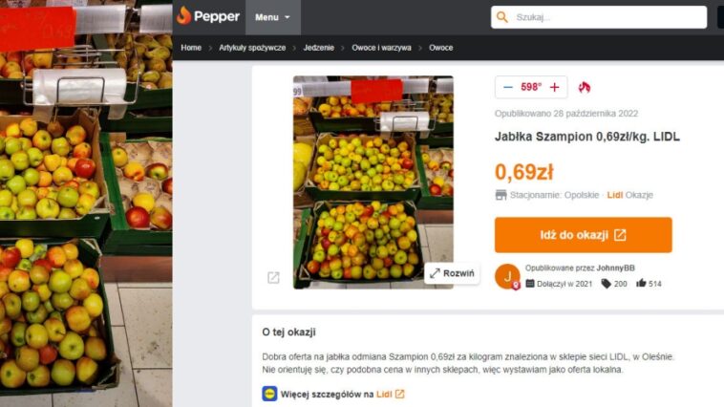Click the red flame hot icon

click(x=585, y=87)
